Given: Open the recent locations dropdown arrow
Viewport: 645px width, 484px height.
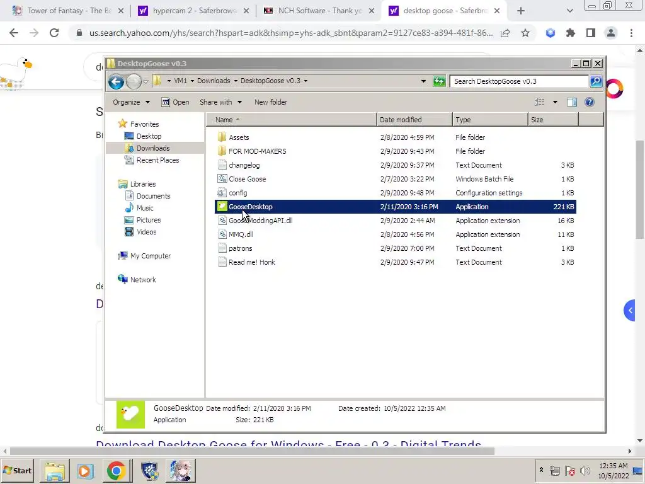Looking at the screenshot, I should pyautogui.click(x=146, y=81).
